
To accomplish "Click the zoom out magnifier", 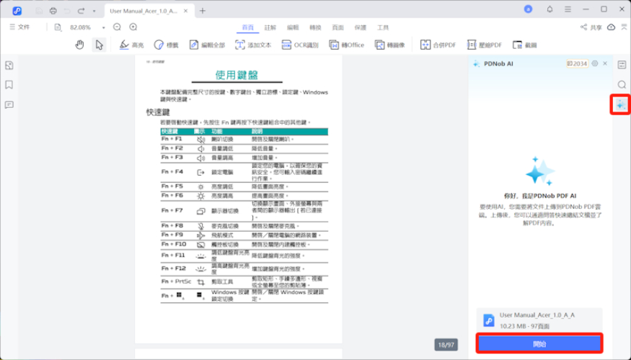I will tap(117, 27).
